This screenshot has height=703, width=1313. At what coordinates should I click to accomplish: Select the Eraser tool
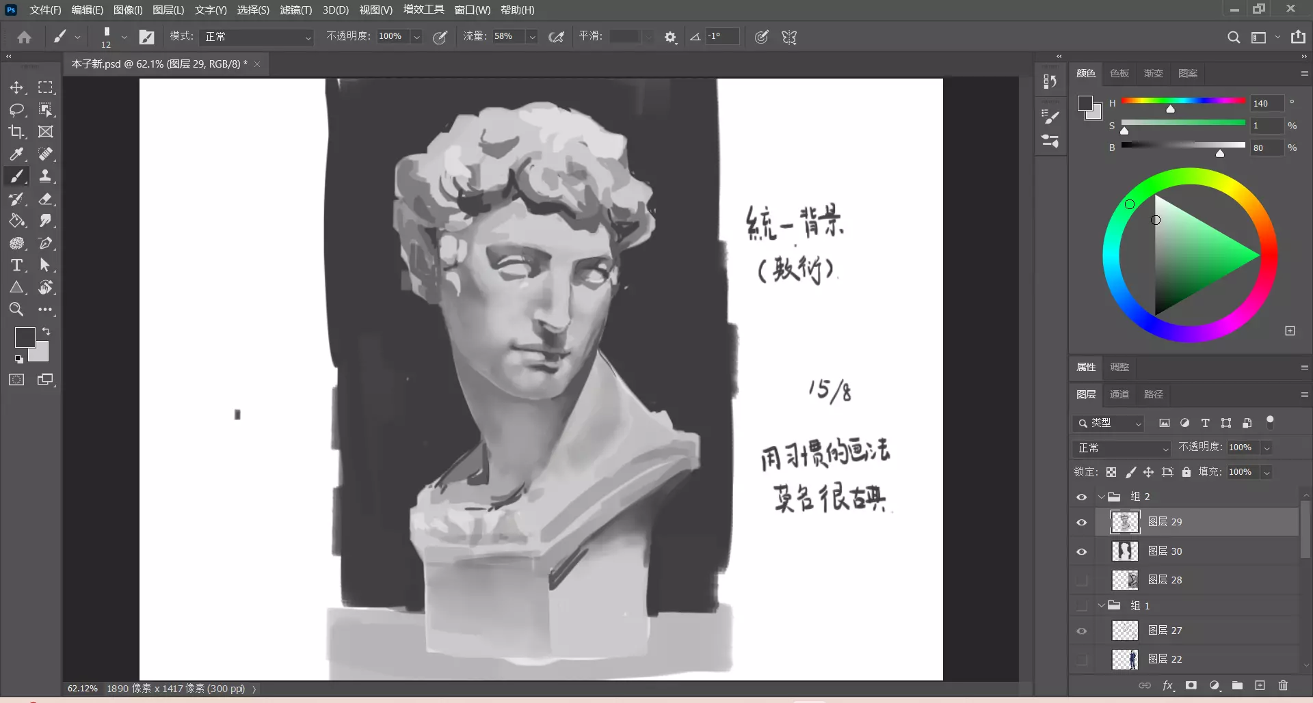46,199
